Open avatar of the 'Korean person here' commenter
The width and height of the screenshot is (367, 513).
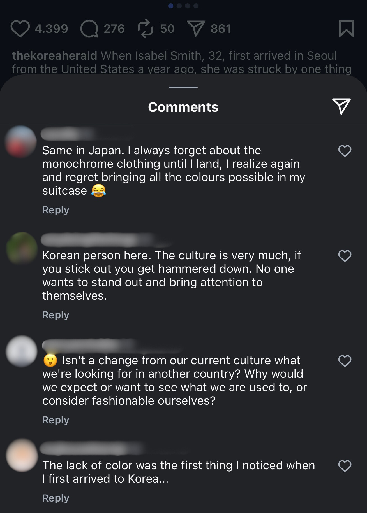pos(22,248)
